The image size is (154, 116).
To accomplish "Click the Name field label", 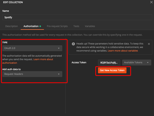I will coord(6,11).
